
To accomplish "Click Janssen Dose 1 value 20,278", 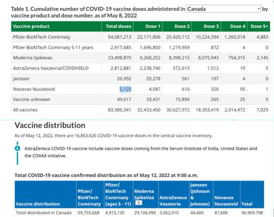I will click(153, 79).
